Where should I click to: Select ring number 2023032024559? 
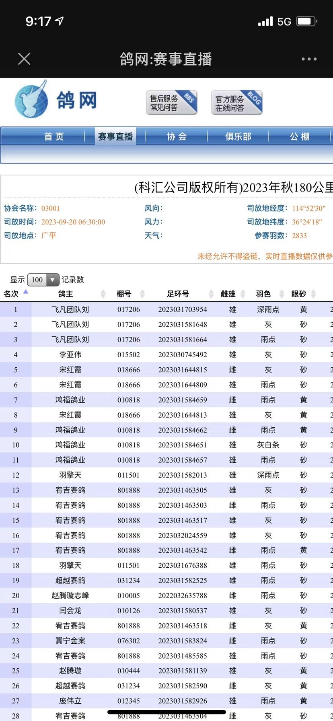pos(183,535)
